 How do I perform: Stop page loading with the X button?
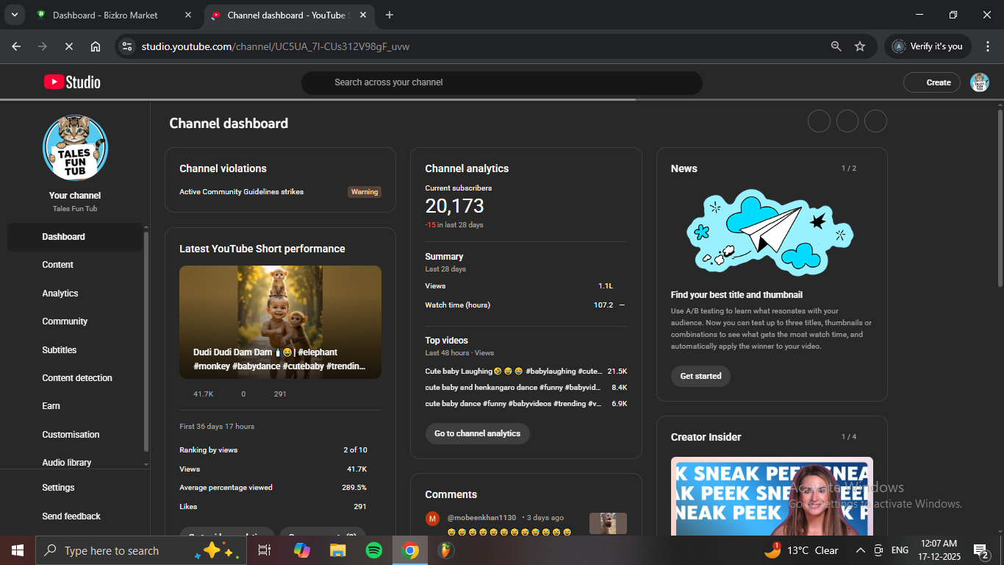tap(68, 46)
